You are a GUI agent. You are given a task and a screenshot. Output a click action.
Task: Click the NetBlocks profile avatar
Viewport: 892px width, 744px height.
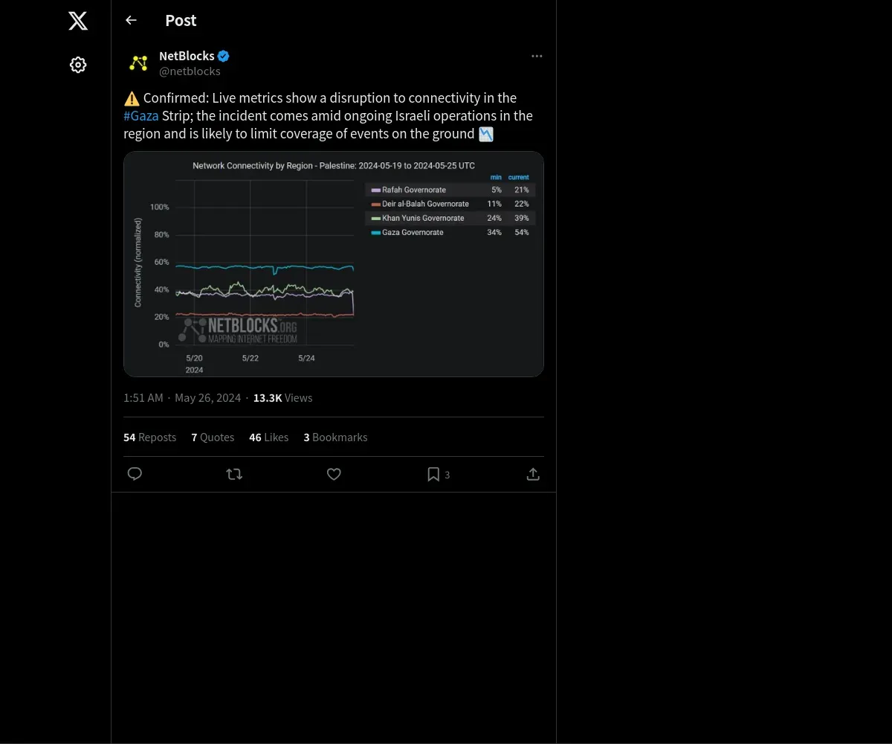click(x=138, y=63)
